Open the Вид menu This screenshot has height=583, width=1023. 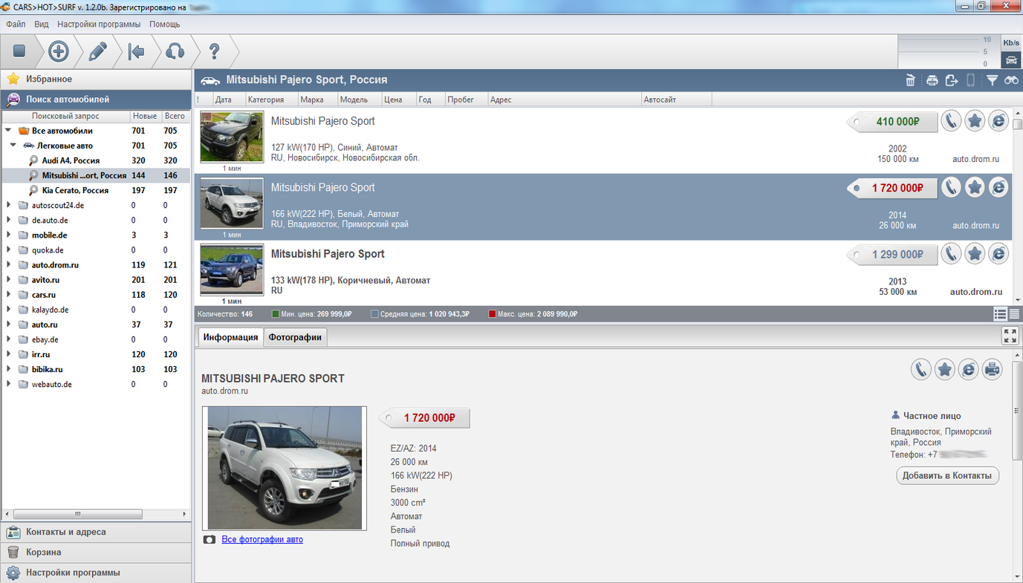42,24
